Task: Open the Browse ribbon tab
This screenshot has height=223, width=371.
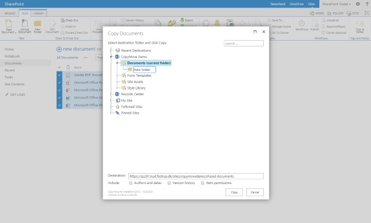Action: (x=10, y=13)
